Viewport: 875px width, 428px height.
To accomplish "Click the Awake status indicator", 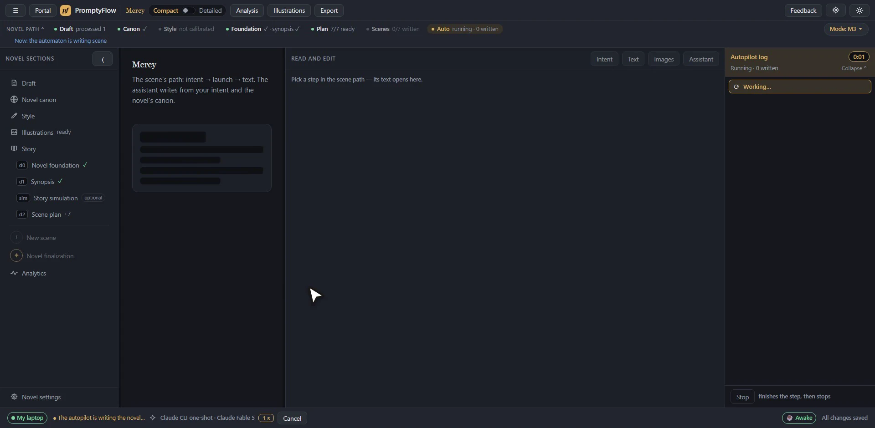I will [x=799, y=418].
